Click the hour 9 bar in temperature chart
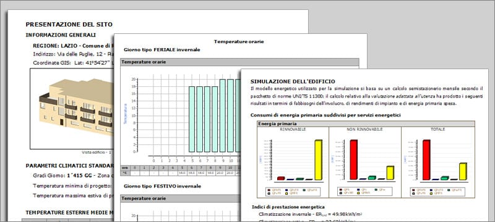495x222 pixels. [223, 116]
